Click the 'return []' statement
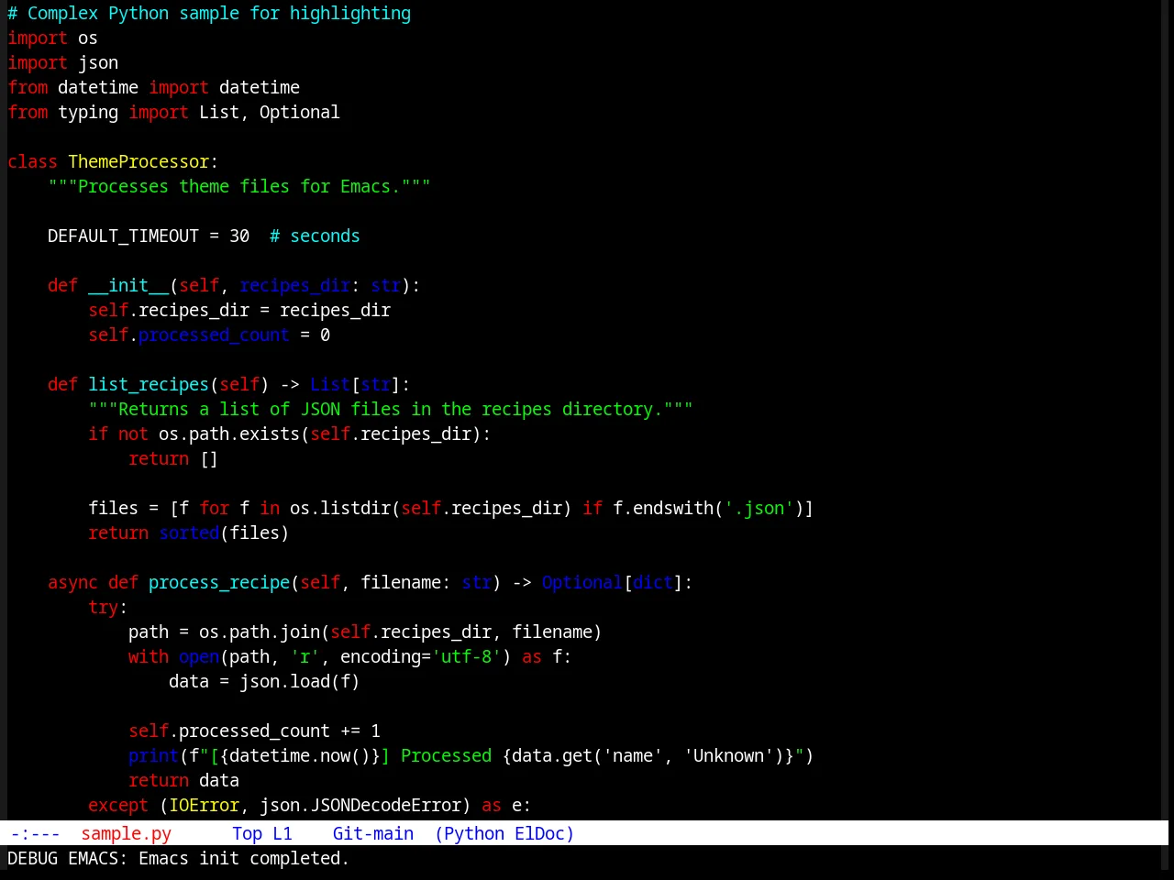This screenshot has height=880, width=1174. point(173,459)
